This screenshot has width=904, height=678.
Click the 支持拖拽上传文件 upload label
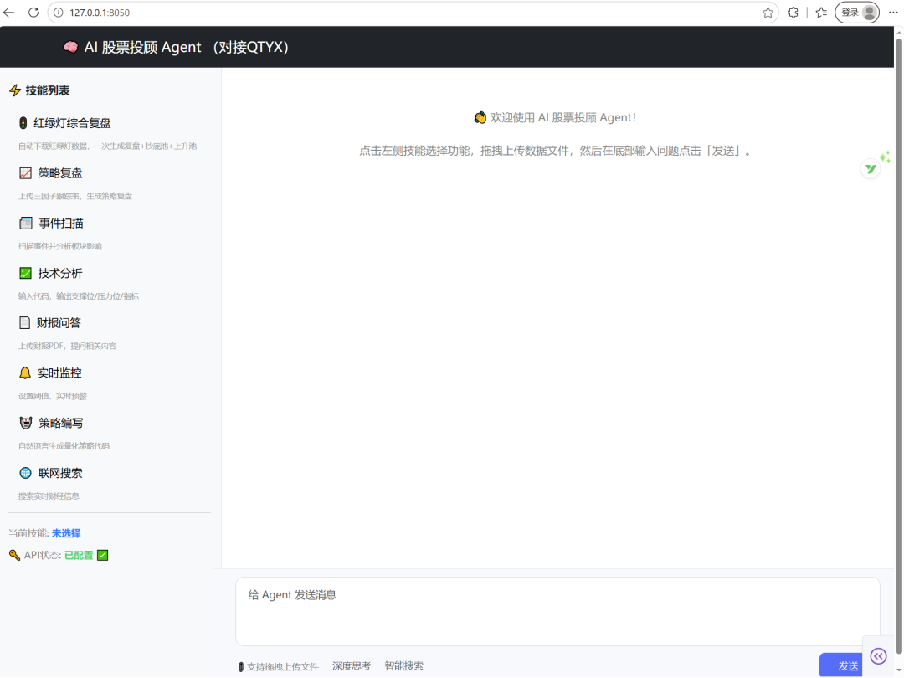[x=283, y=666]
